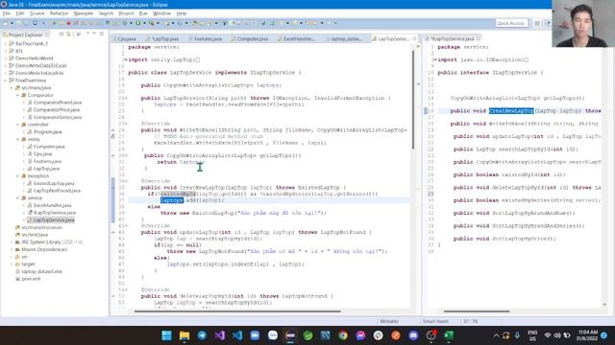Collapse the exception package

click(x=17, y=176)
